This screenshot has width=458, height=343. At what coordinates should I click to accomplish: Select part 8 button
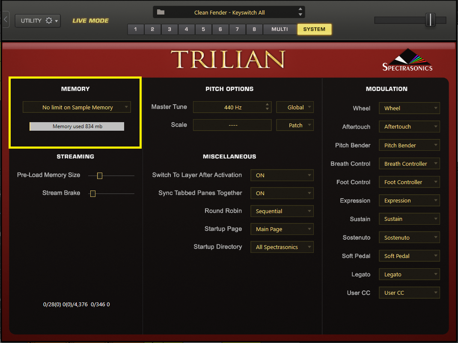[x=254, y=29]
